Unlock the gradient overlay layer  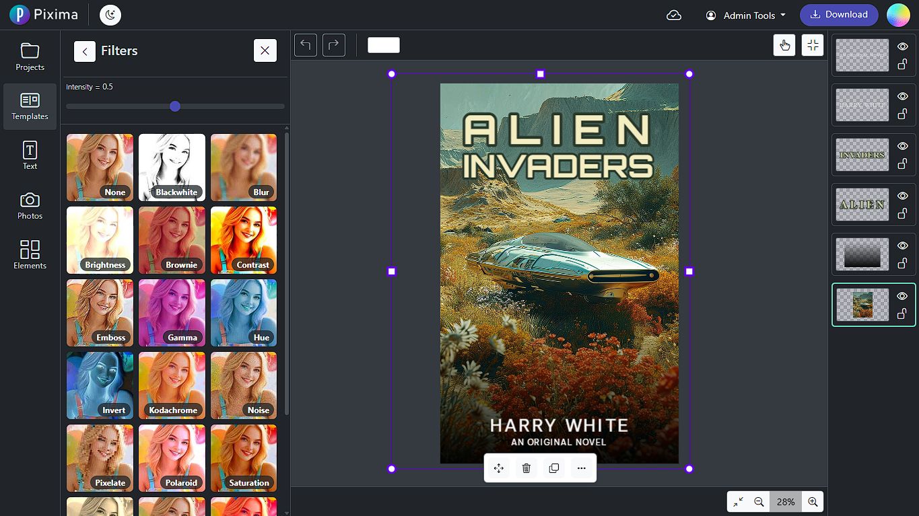(x=903, y=263)
